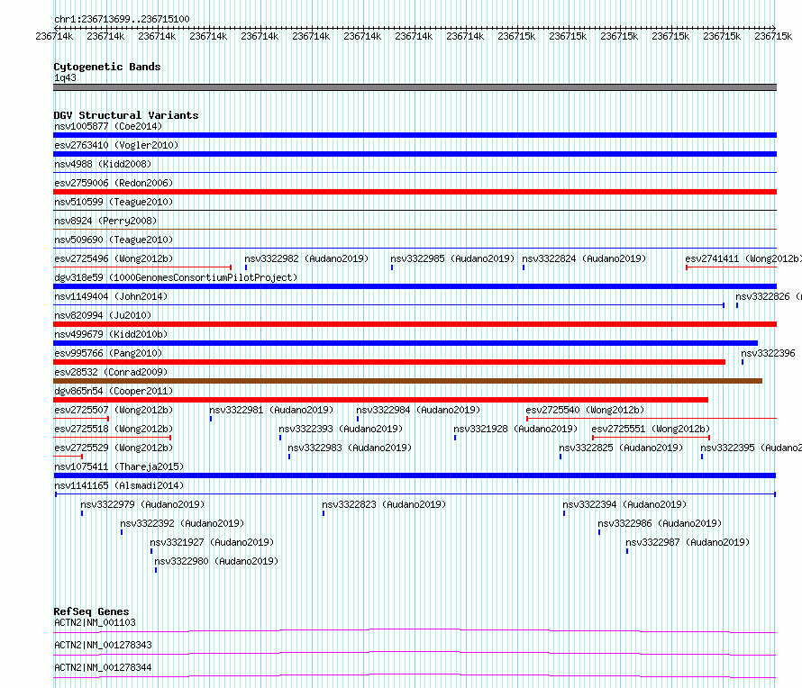Screen dimensions: 802x688
Task: Select the 1q43 band label
Action: pyautogui.click(x=65, y=77)
